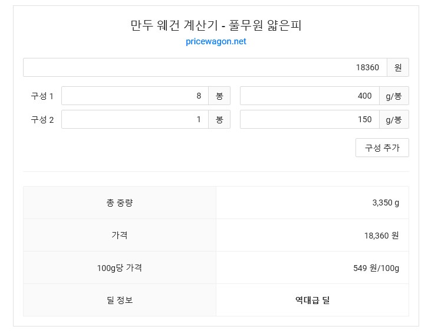Click the 구성 추가 button
428x333 pixels.
point(382,148)
